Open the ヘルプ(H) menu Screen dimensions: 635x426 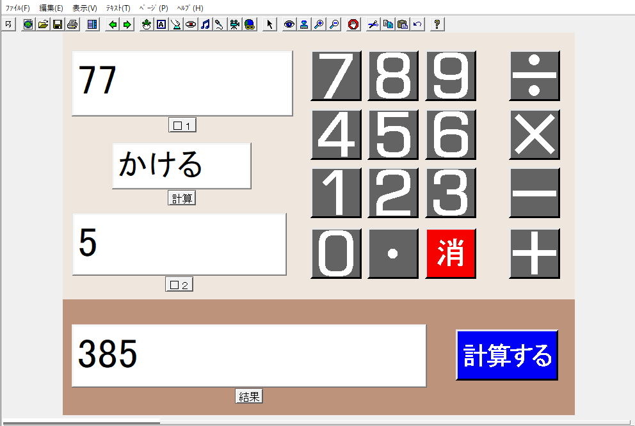click(x=189, y=8)
